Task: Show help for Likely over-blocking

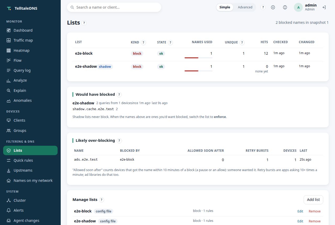Action: point(119,141)
